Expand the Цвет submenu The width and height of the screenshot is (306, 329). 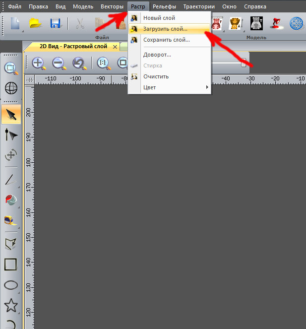point(170,87)
